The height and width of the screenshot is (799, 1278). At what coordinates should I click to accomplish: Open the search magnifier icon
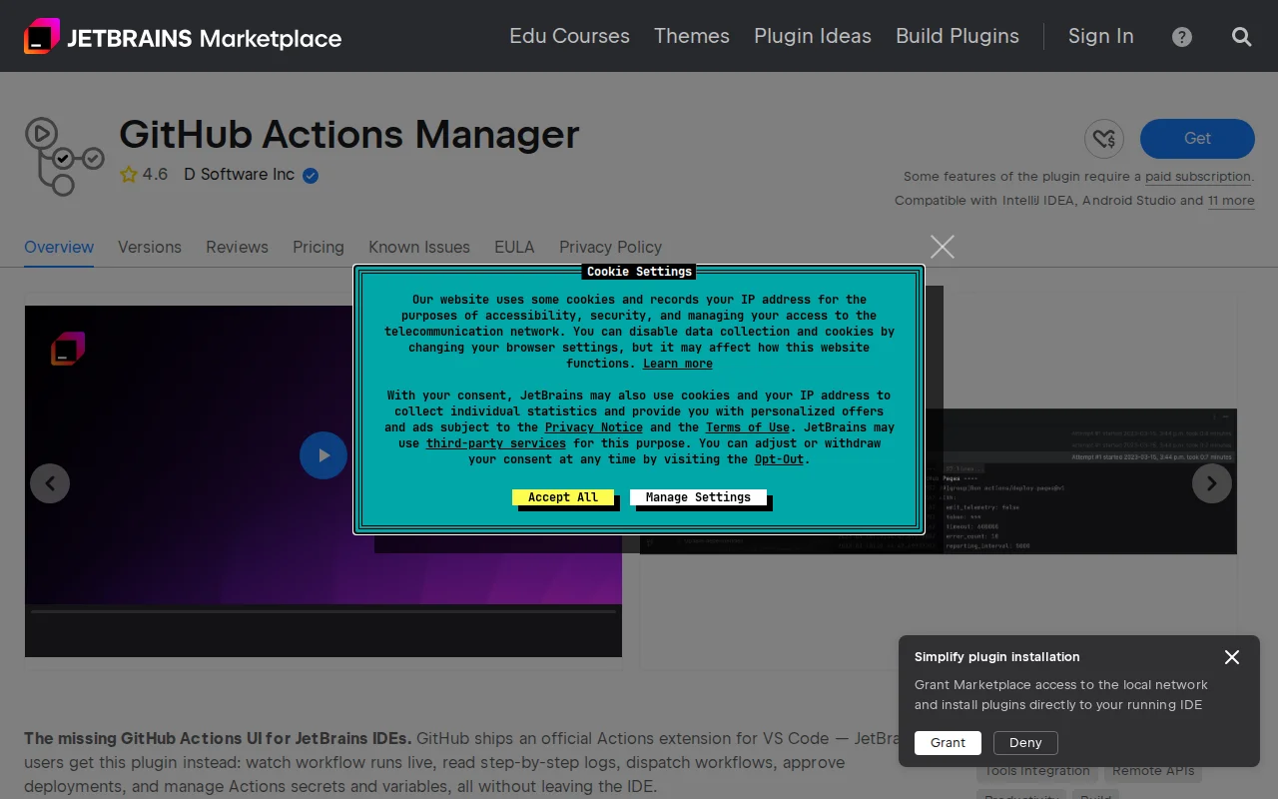coord(1242,37)
